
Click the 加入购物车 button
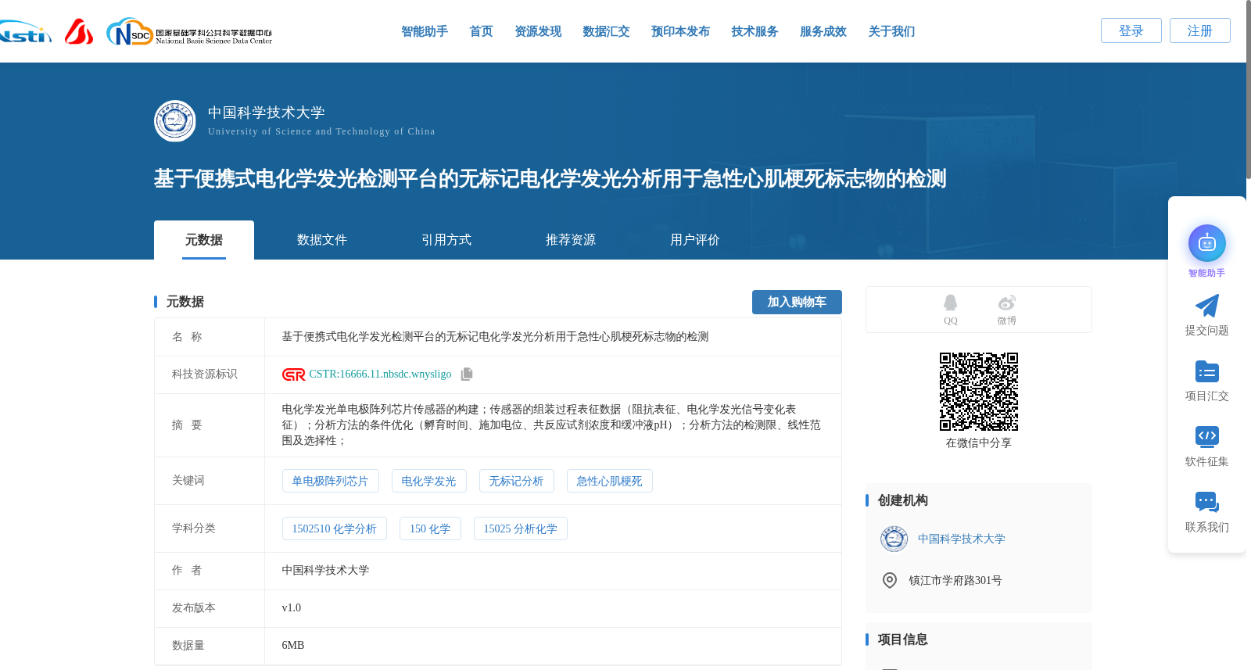coord(797,302)
